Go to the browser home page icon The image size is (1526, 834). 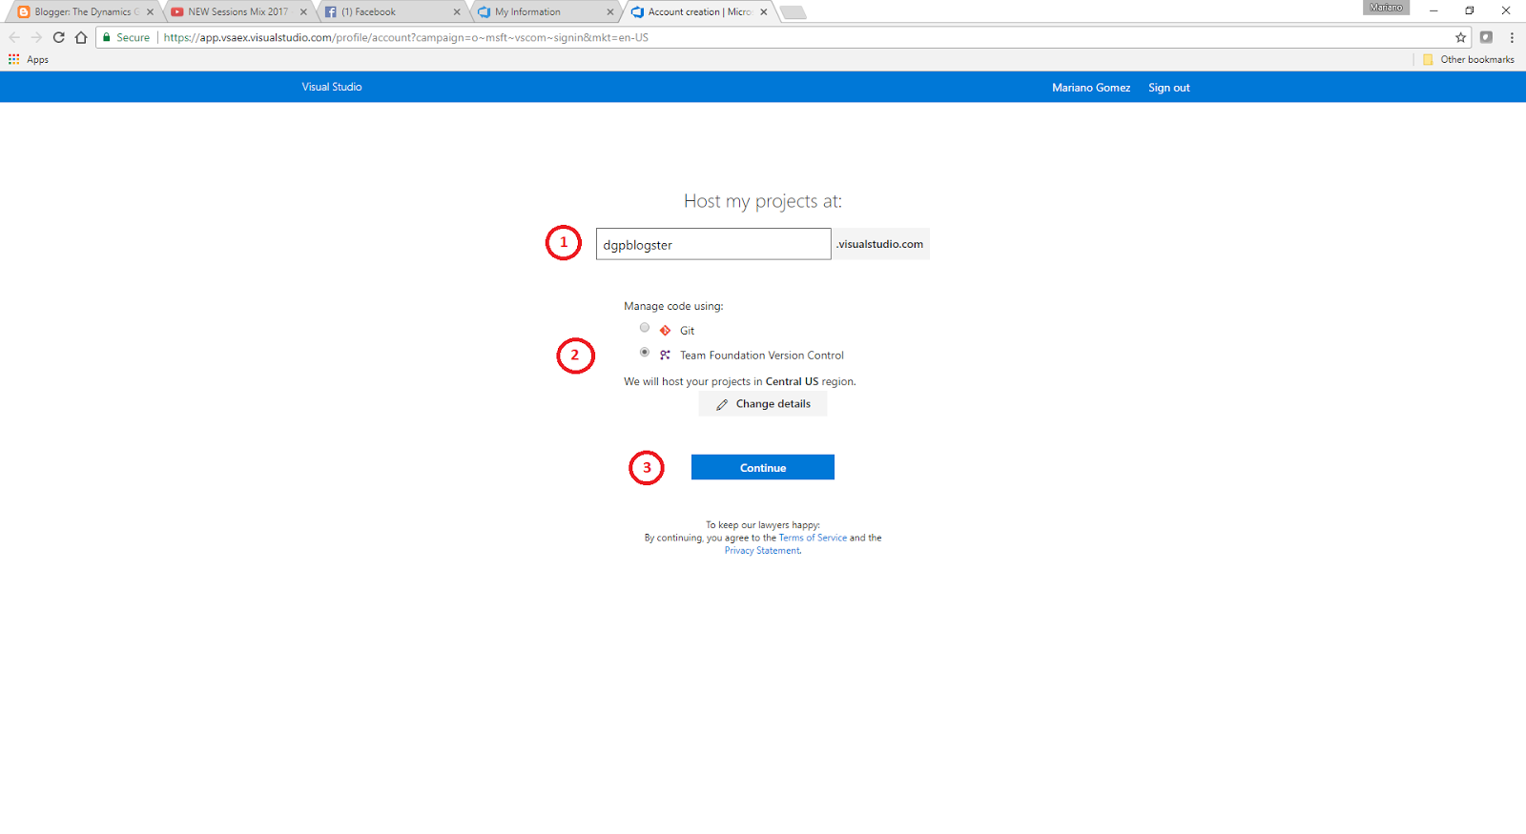(x=81, y=37)
